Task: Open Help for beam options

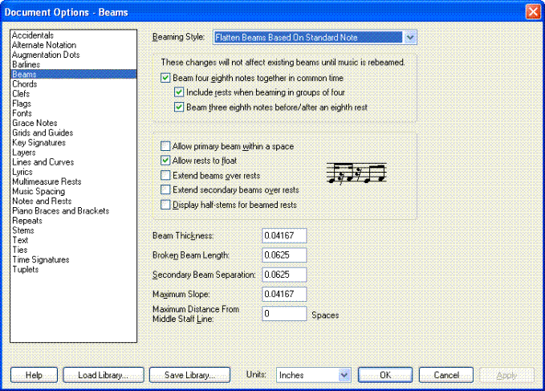Action: [34, 375]
